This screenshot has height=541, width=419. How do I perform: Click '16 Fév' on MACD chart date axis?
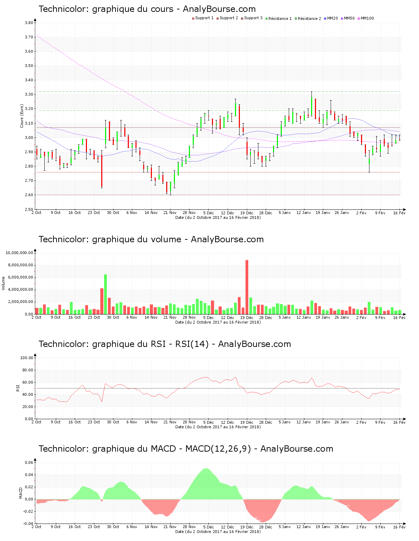(399, 527)
